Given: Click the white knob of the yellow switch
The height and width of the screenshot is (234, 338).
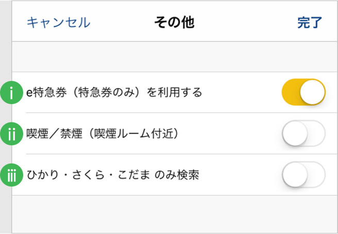Looking at the screenshot, I should point(312,92).
